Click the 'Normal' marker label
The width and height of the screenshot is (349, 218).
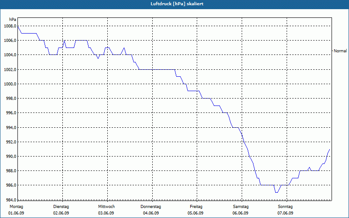pyautogui.click(x=340, y=51)
